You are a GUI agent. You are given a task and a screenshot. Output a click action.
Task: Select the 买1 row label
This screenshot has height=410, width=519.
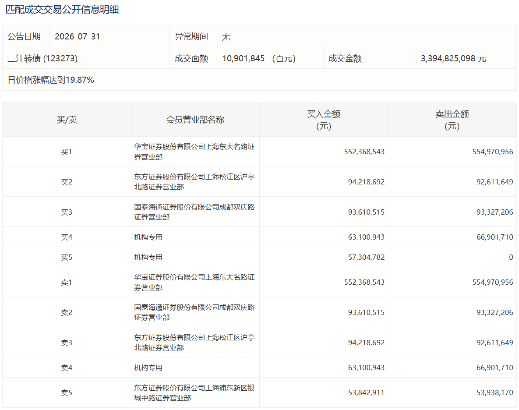coord(67,152)
